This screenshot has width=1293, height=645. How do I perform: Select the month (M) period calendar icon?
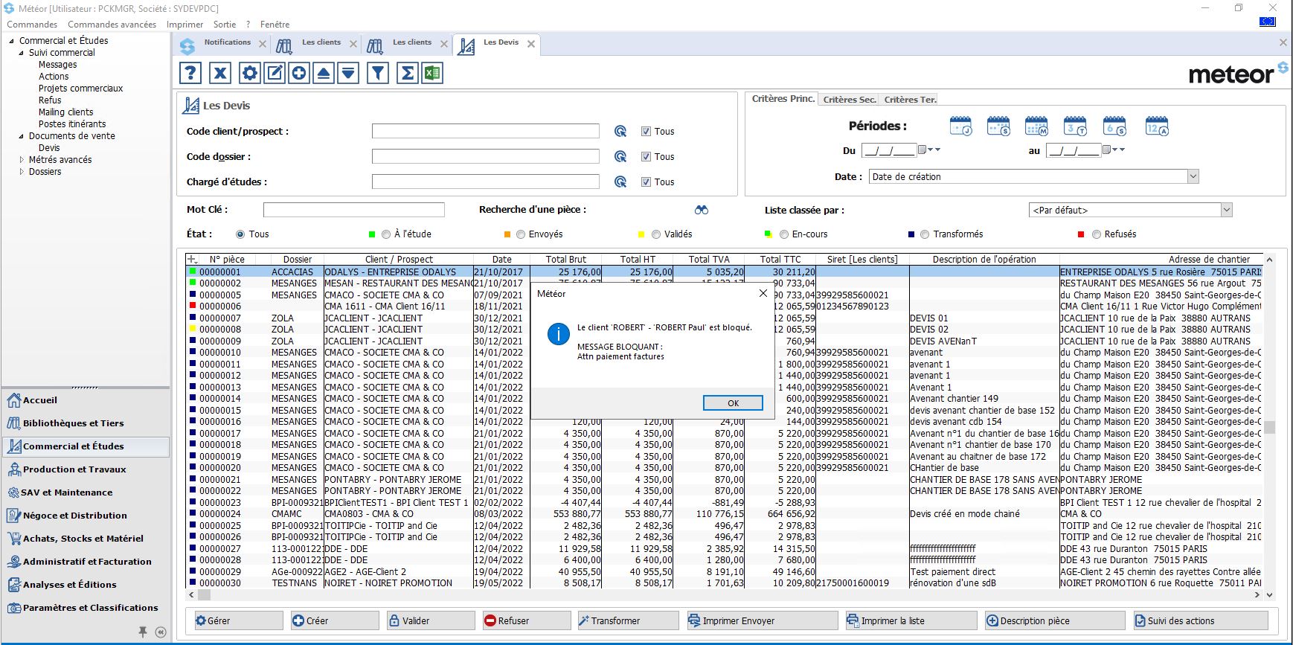pos(1036,126)
